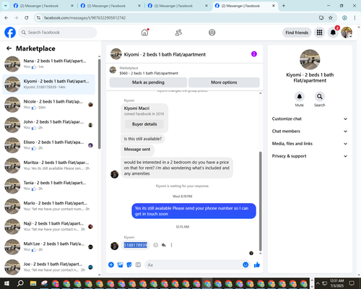Open John's apartment conversation
Screen dimensions: 361x289
click(x=48, y=125)
